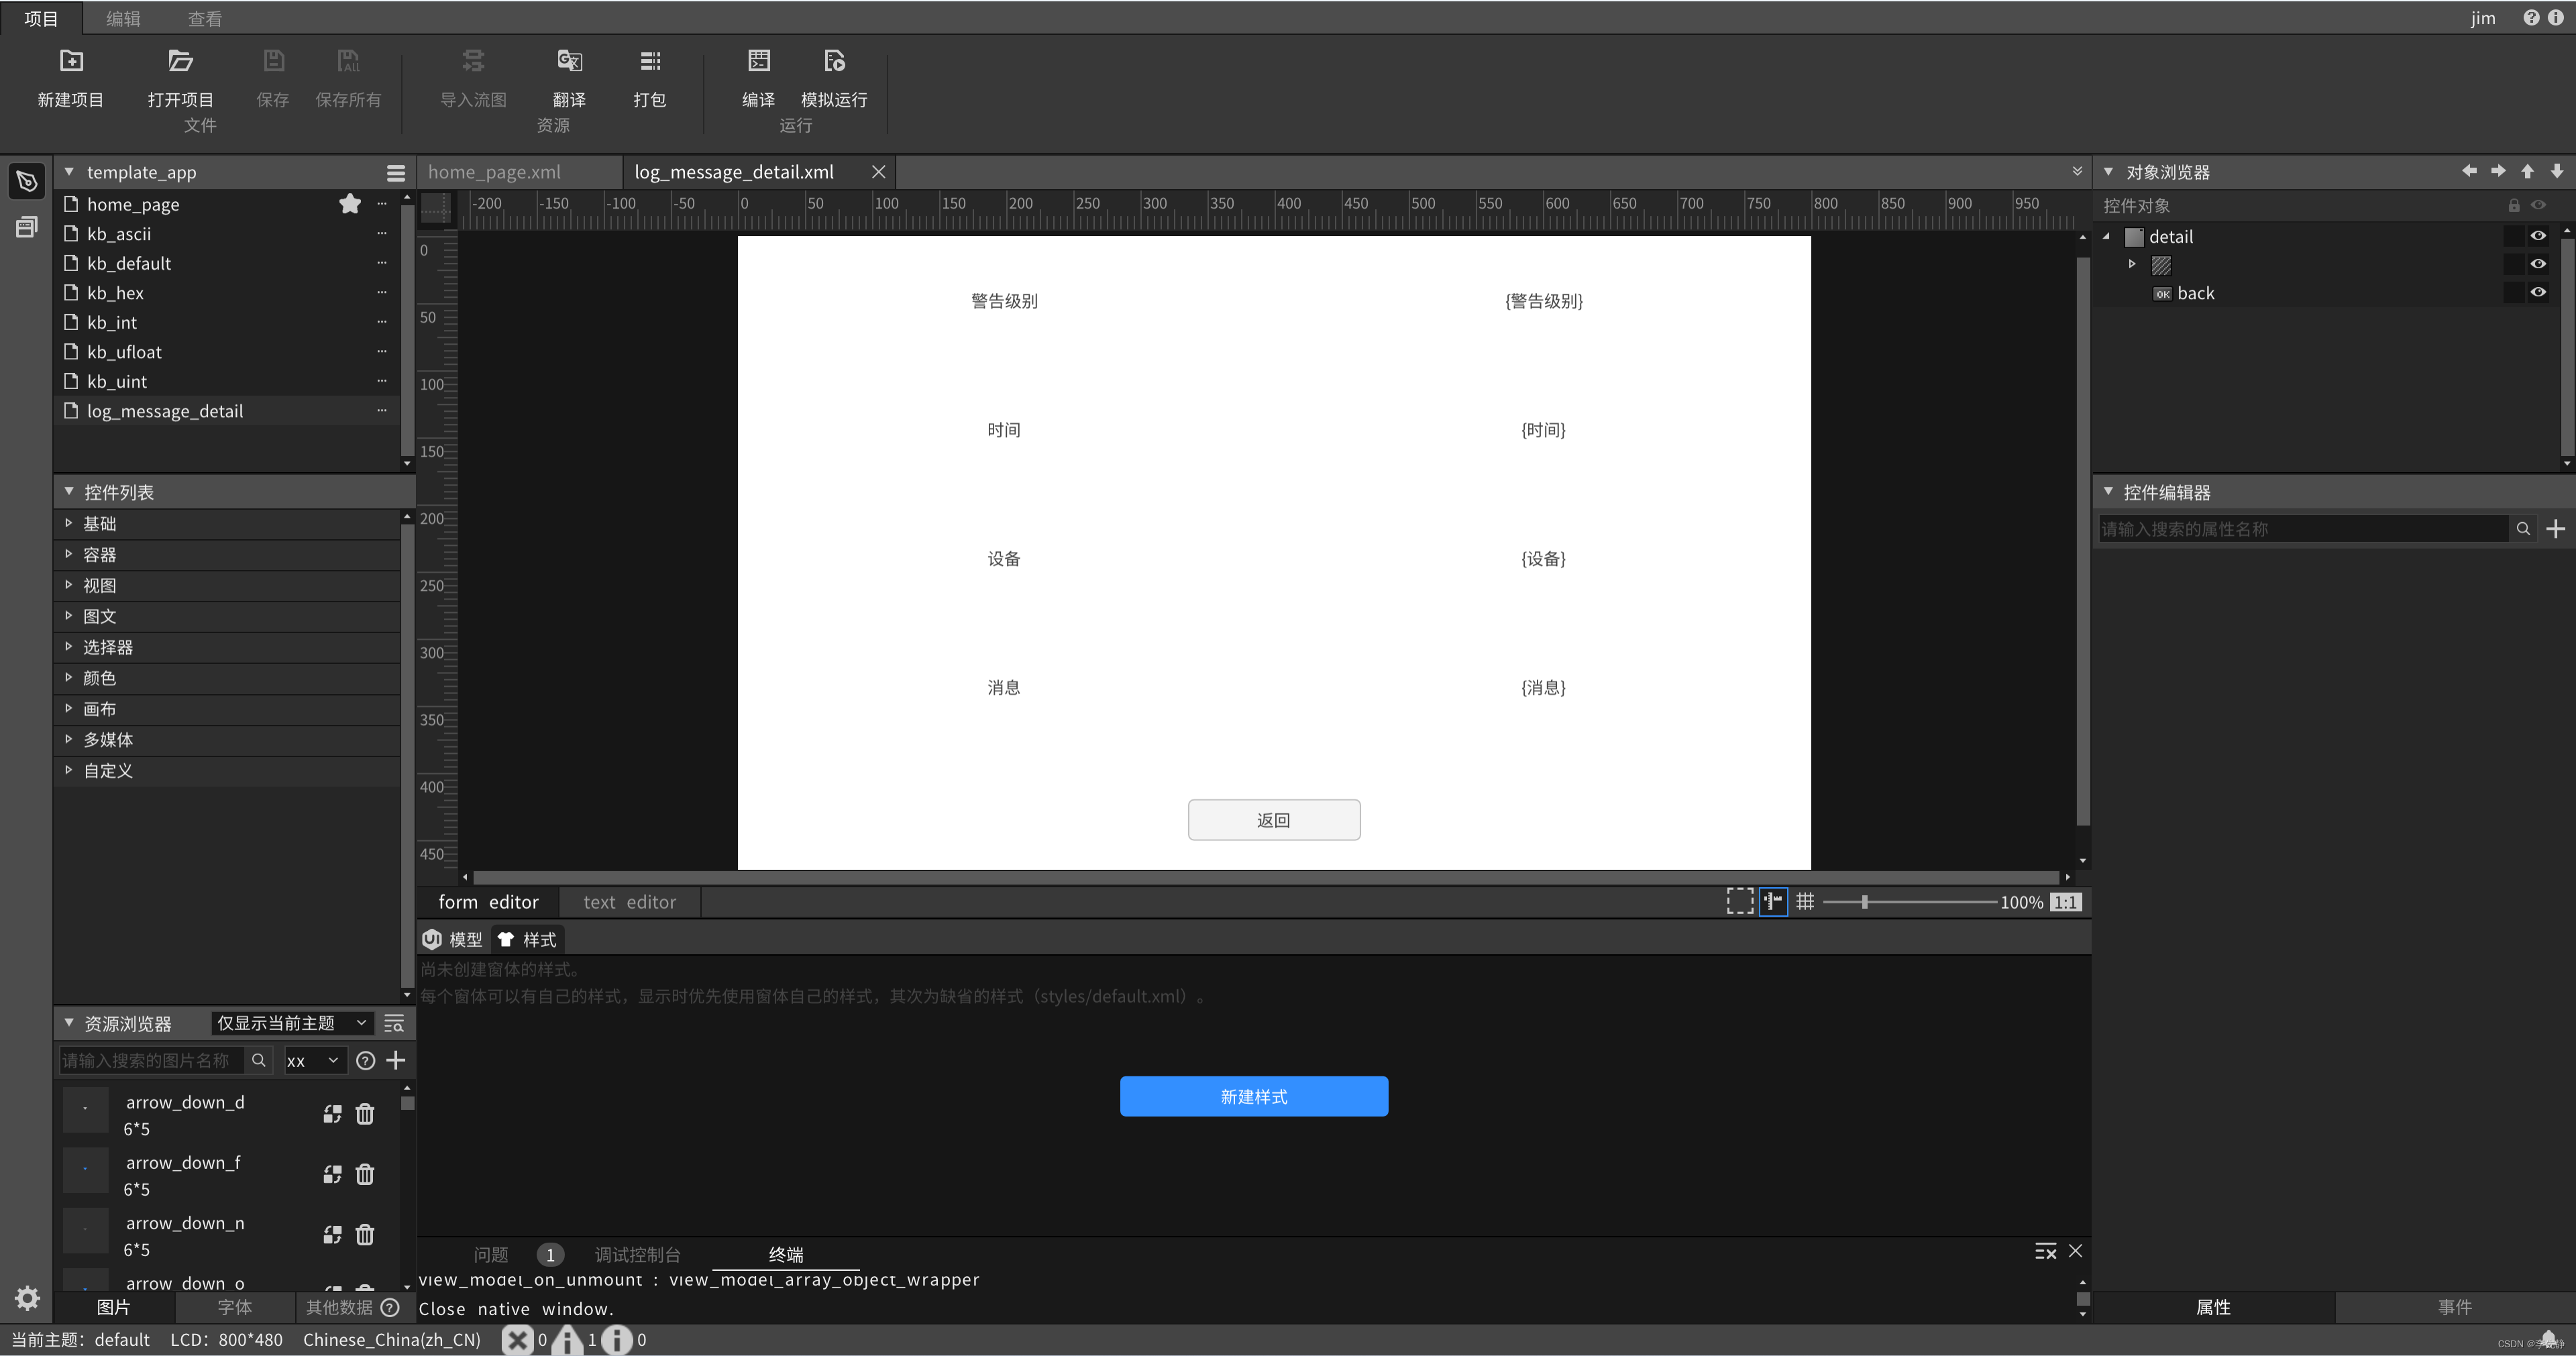Expand the 基础 widget category
Screen dimensions: 2576x1356
227,524
